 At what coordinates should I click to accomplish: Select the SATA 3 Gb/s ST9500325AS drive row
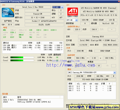(33, 100)
